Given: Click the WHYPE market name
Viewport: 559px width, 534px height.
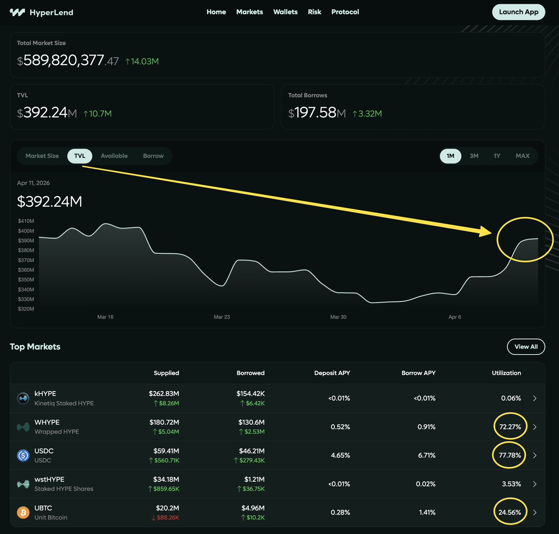Looking at the screenshot, I should tap(47, 422).
